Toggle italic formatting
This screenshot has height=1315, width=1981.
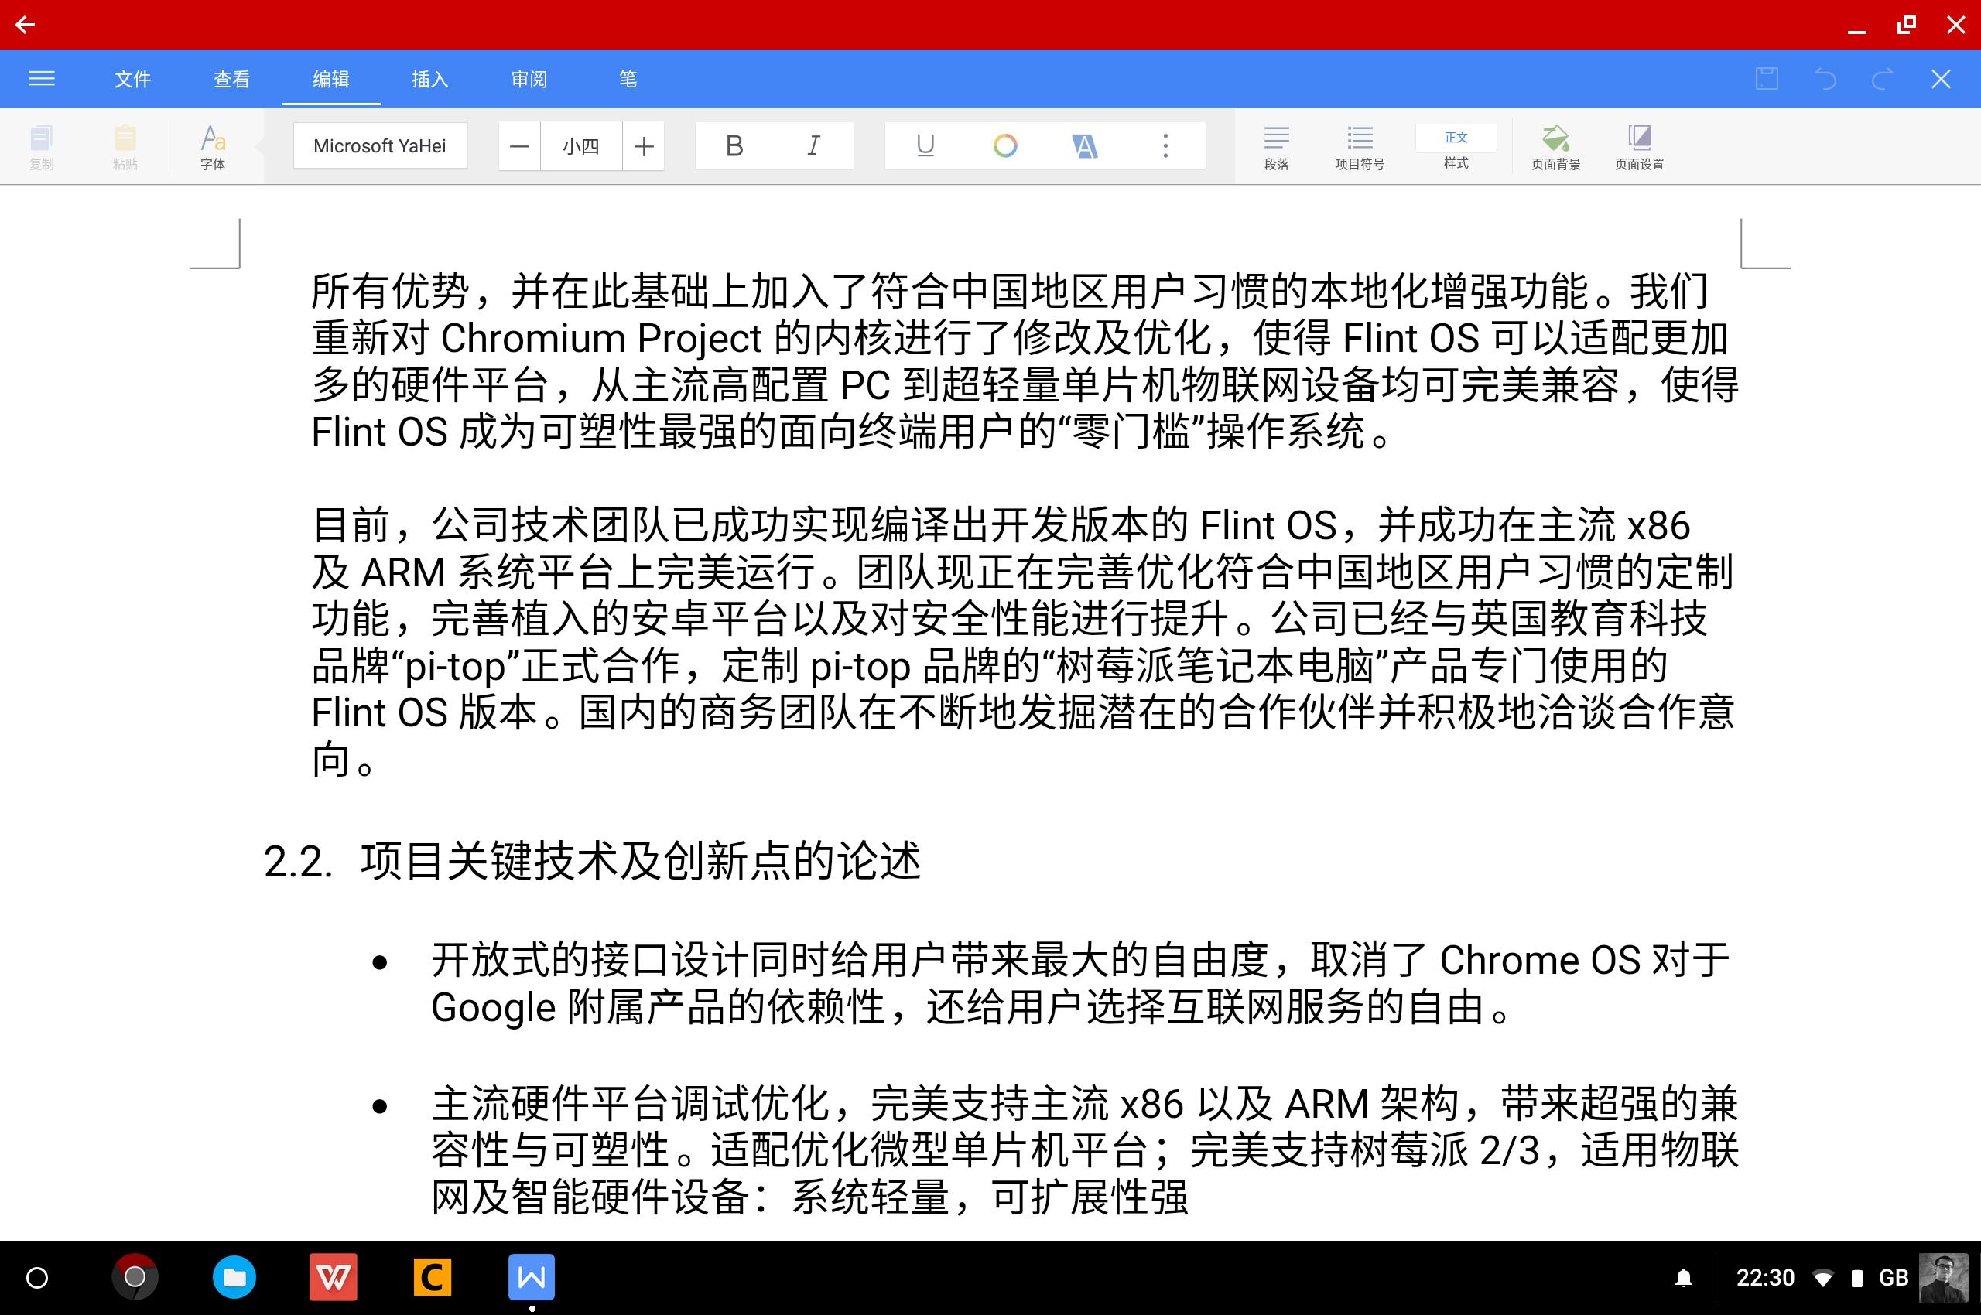coord(813,146)
